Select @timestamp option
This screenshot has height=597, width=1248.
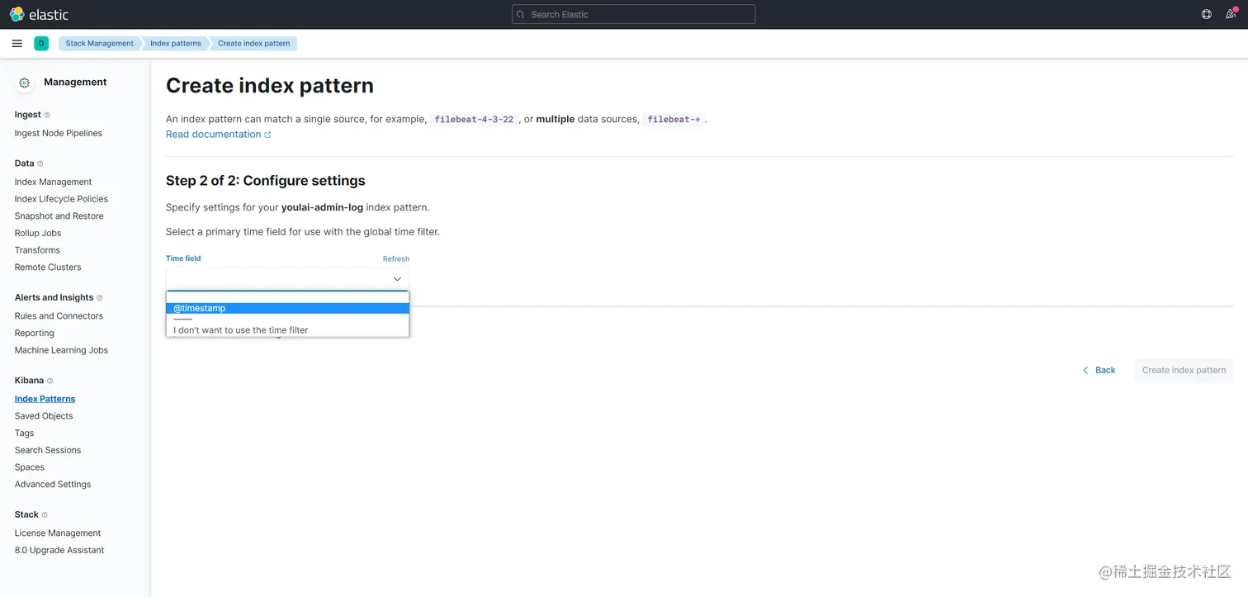[287, 308]
